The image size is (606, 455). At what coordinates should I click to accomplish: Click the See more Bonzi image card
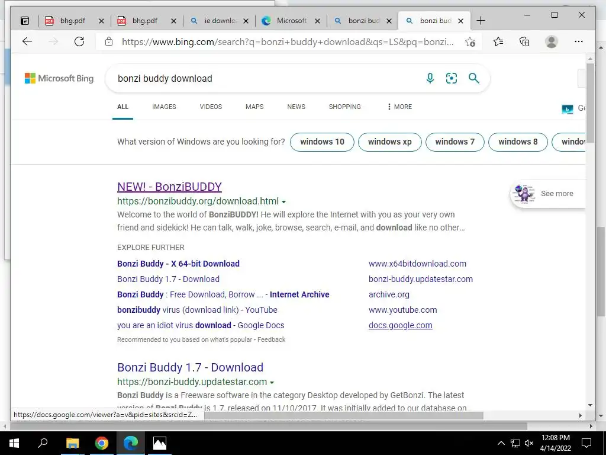click(x=547, y=194)
